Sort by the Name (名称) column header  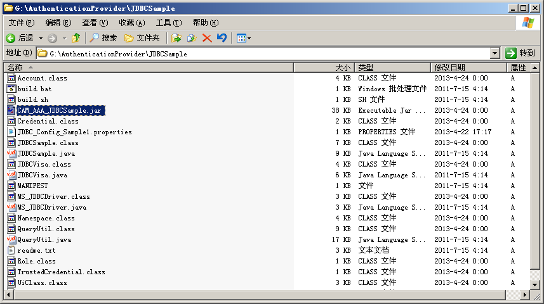149,68
